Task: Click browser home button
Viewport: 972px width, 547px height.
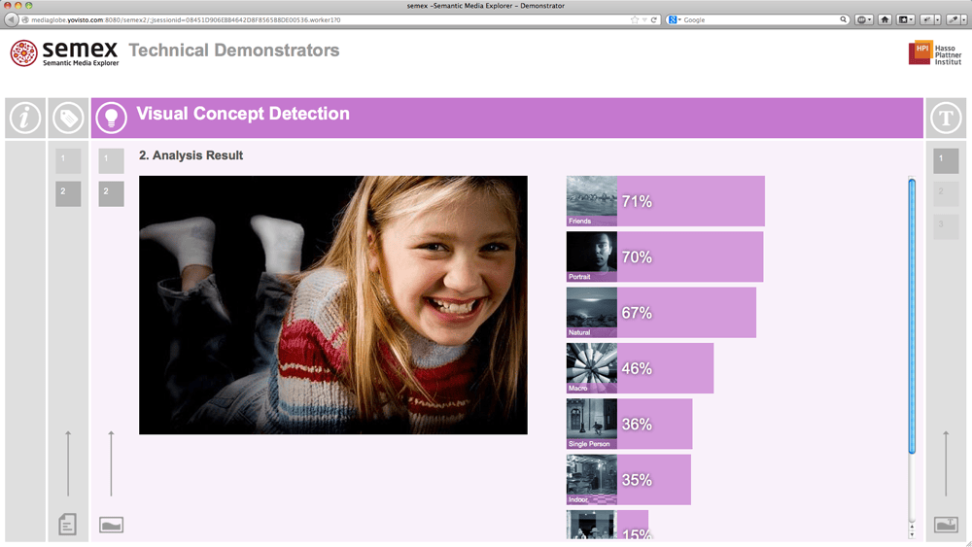Action: (885, 19)
